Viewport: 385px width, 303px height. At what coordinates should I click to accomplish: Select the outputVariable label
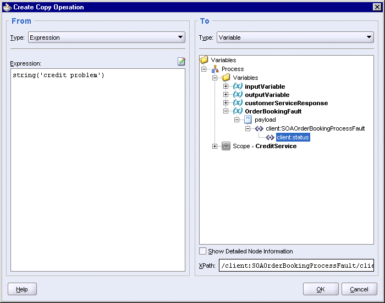click(267, 95)
